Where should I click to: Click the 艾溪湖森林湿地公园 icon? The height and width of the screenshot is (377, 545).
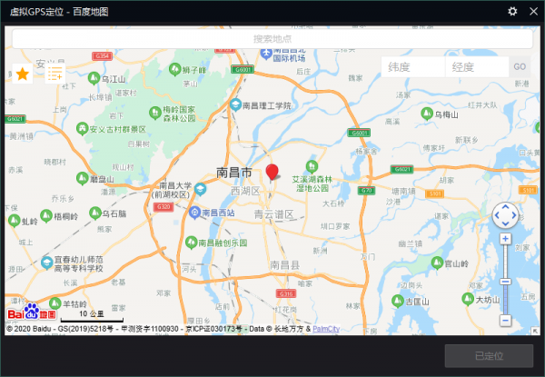[x=312, y=166]
